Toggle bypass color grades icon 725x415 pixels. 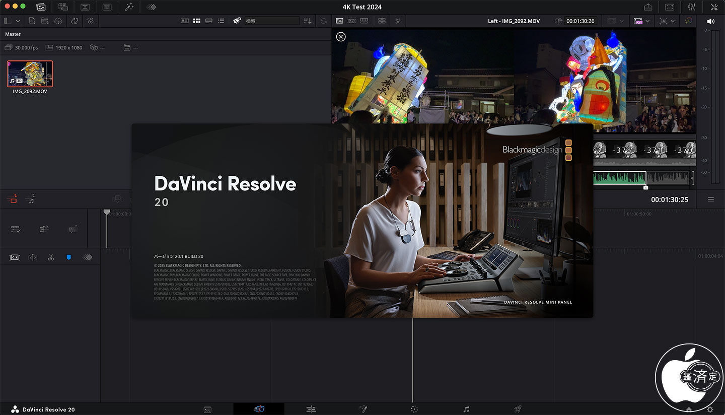tap(688, 21)
